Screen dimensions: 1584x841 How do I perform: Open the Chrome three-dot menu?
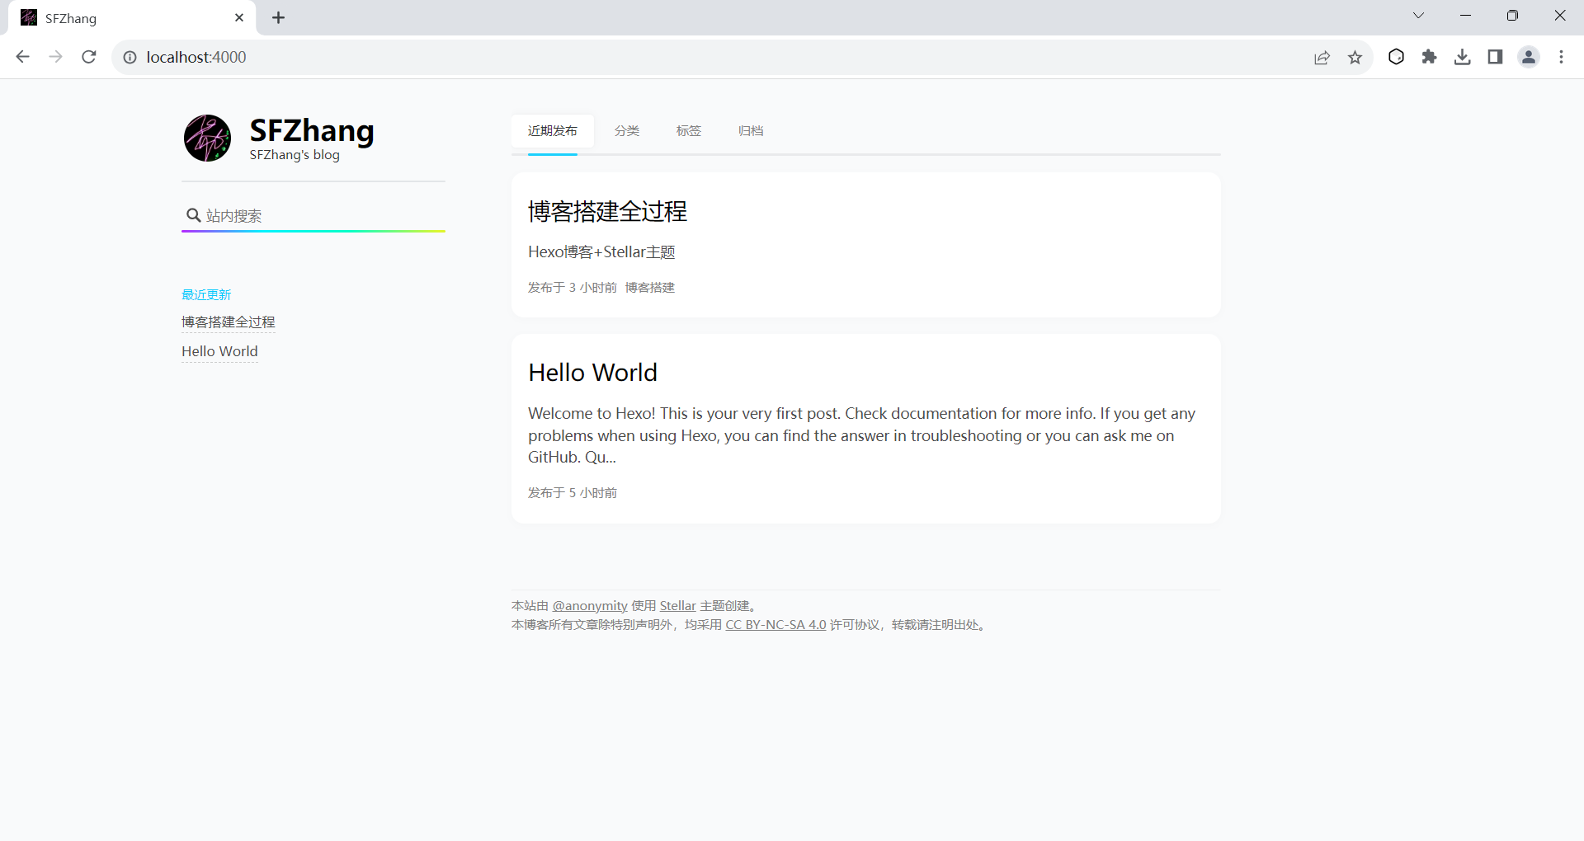tap(1561, 57)
